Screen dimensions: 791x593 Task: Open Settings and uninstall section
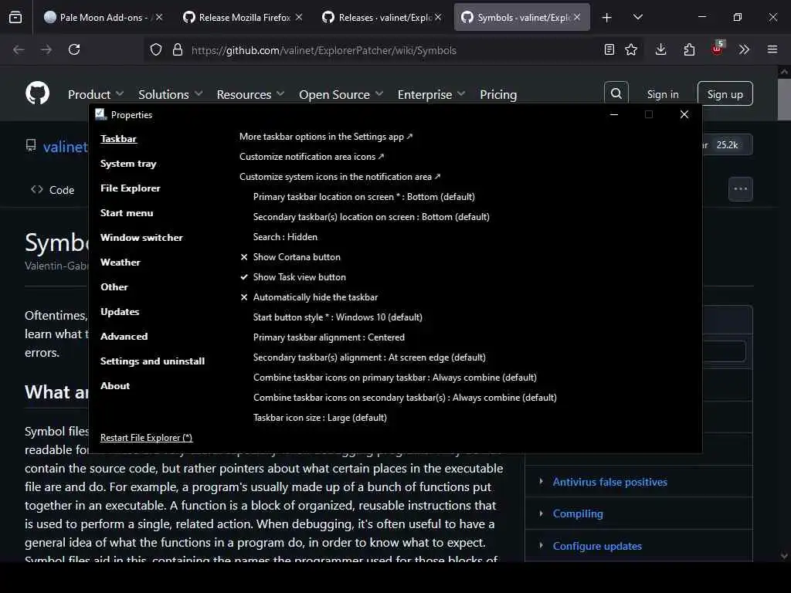point(152,361)
